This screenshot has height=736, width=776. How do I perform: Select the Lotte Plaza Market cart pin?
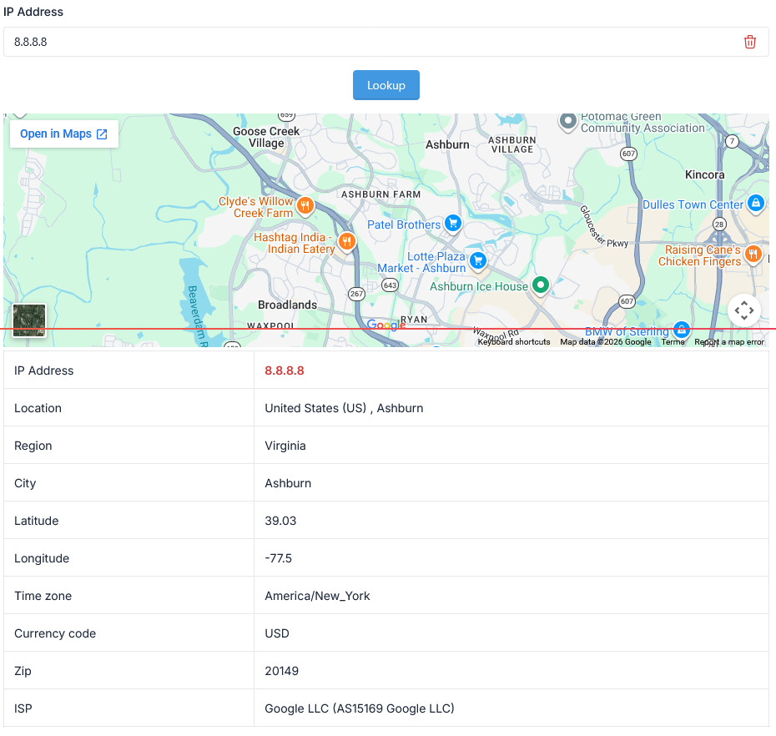tap(478, 261)
